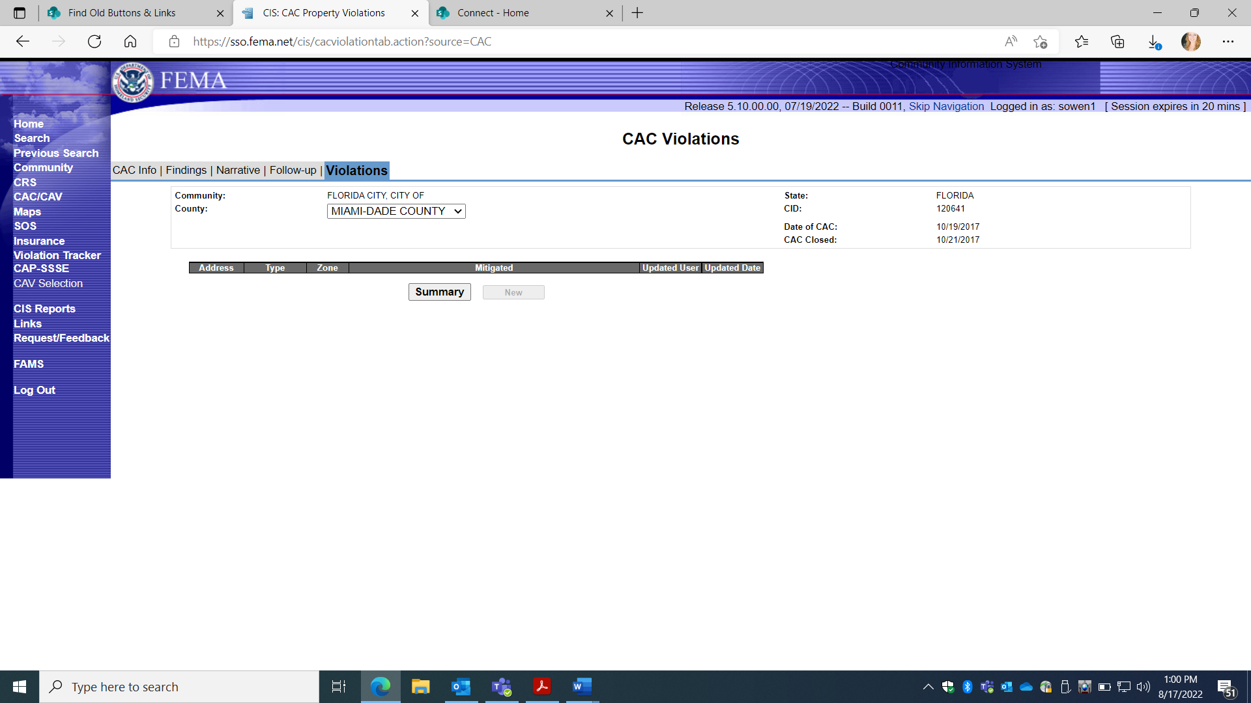Open Violation Tracker in the sidebar
The image size is (1251, 703).
57,255
